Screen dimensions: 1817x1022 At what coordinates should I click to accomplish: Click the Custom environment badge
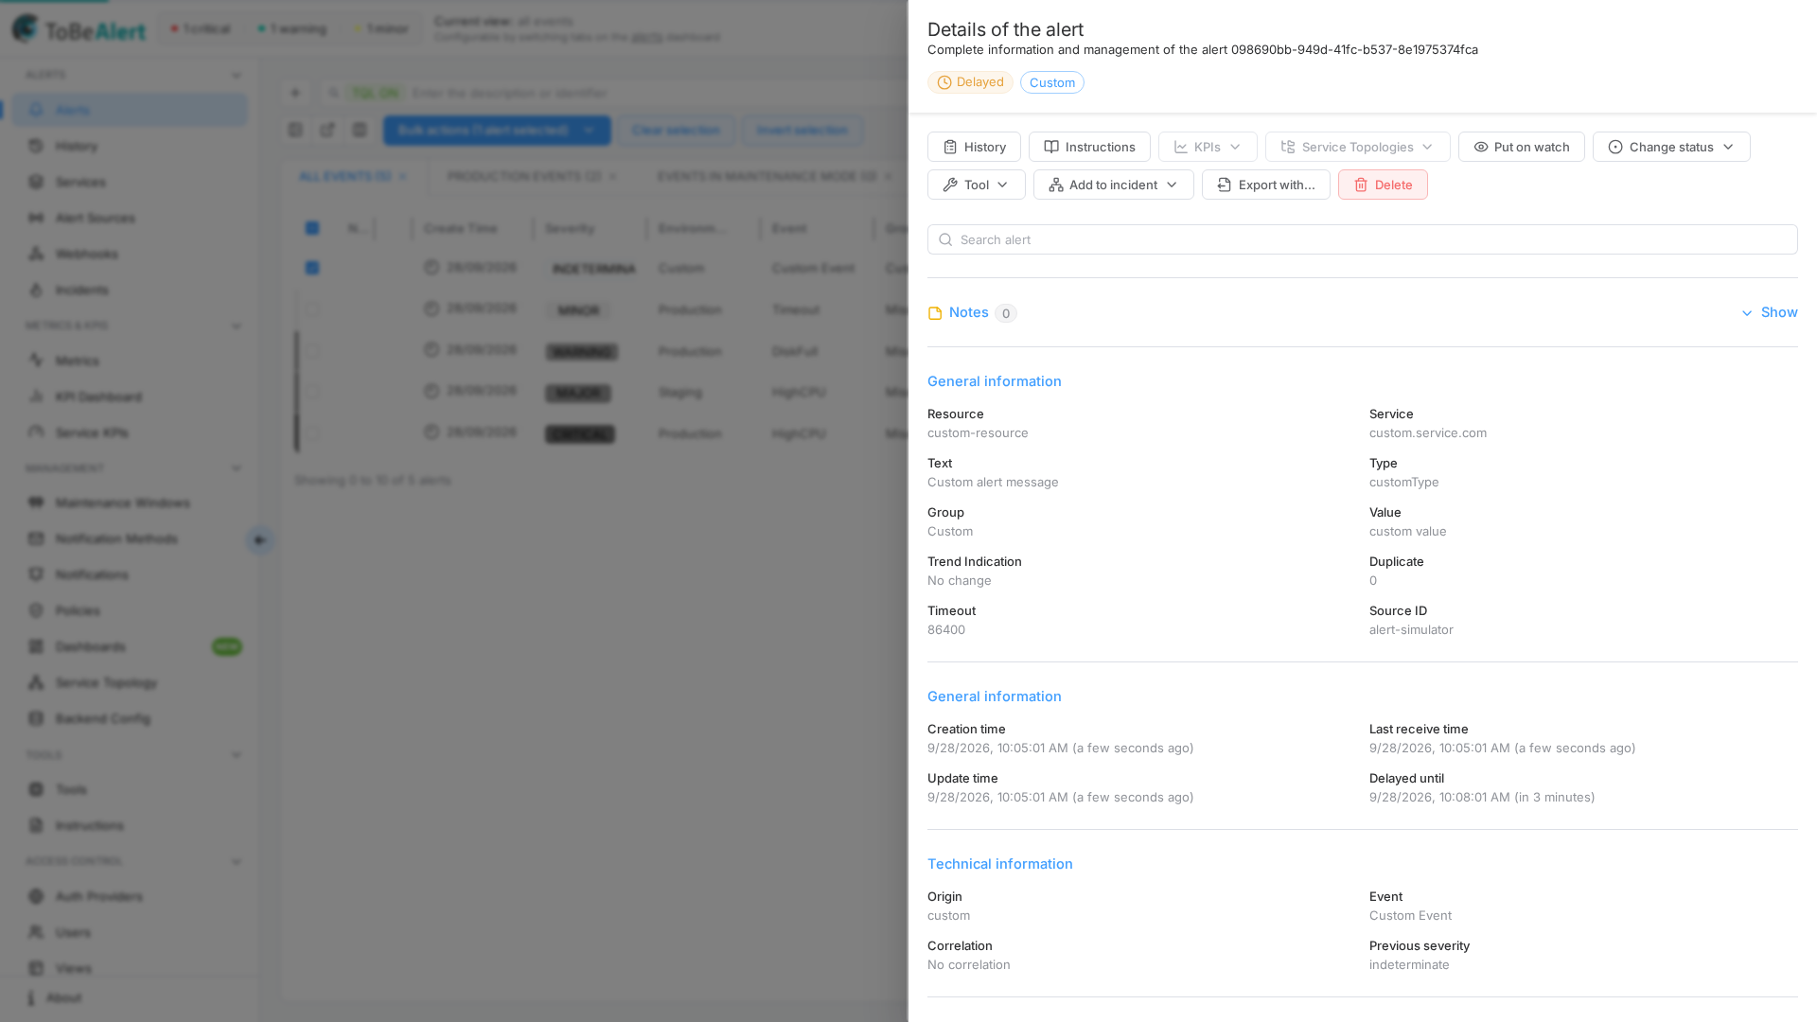click(1051, 82)
